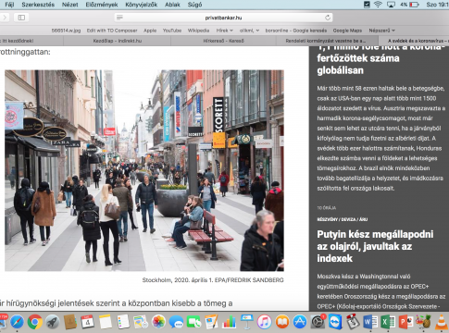449x333 pixels.
Task: Open headline about koronafertőzöttek száma globálisan
Action: click(381, 61)
